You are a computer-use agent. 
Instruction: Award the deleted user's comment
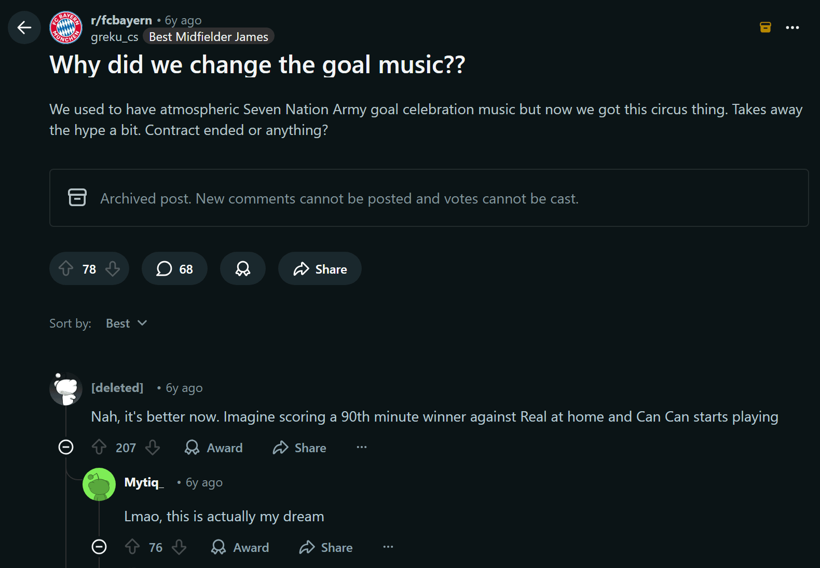click(214, 448)
